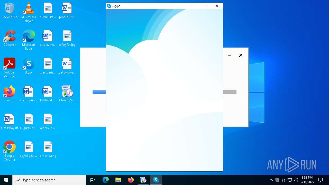This screenshot has height=185, width=329.
Task: Select the oldbrand... image file
Action: tap(48, 122)
